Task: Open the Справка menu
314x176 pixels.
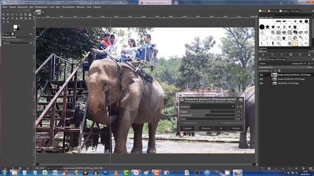Action: point(97,7)
